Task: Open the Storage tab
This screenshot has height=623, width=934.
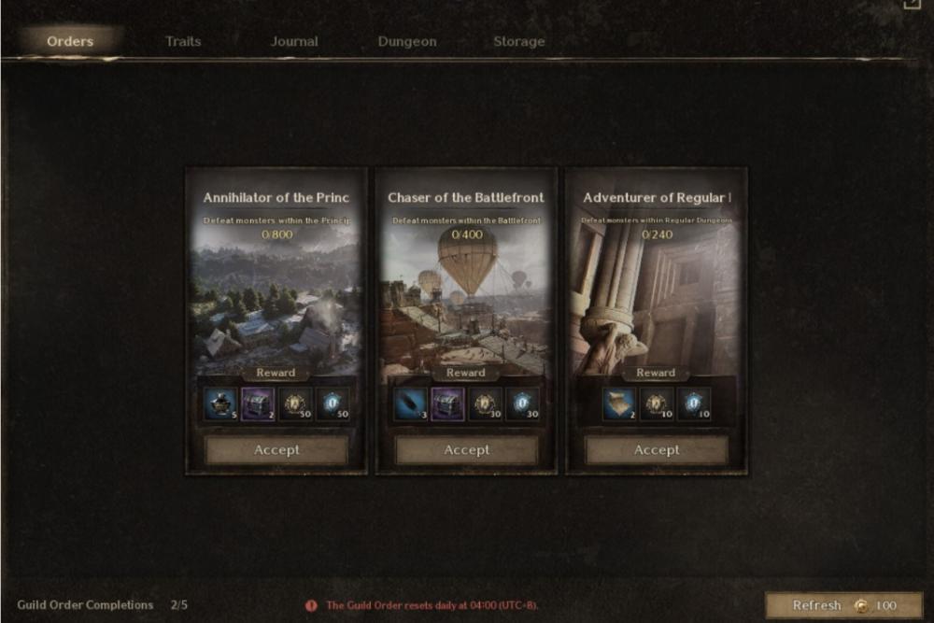Action: (518, 41)
